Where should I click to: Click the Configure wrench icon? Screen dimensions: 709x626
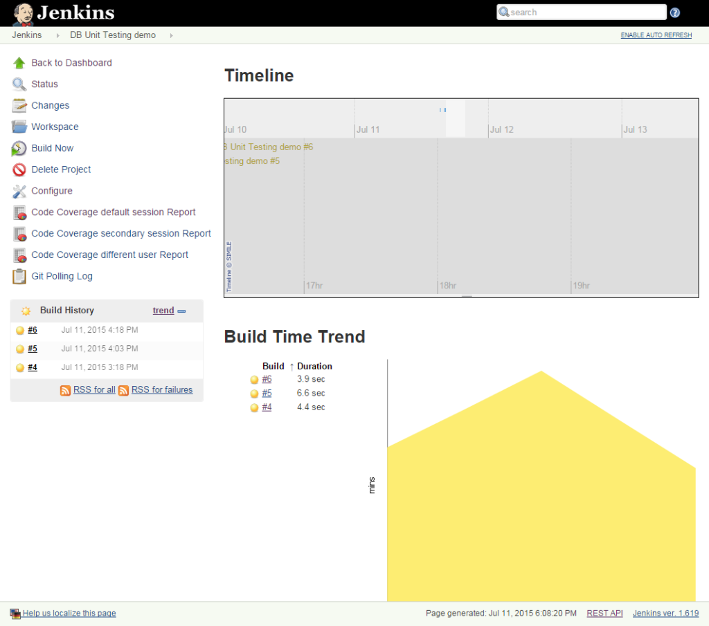pos(19,191)
